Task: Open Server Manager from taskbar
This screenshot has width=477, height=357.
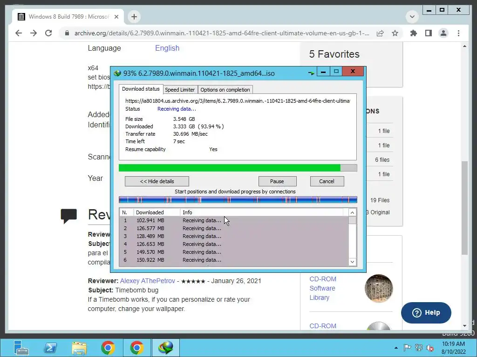Action: point(21,348)
